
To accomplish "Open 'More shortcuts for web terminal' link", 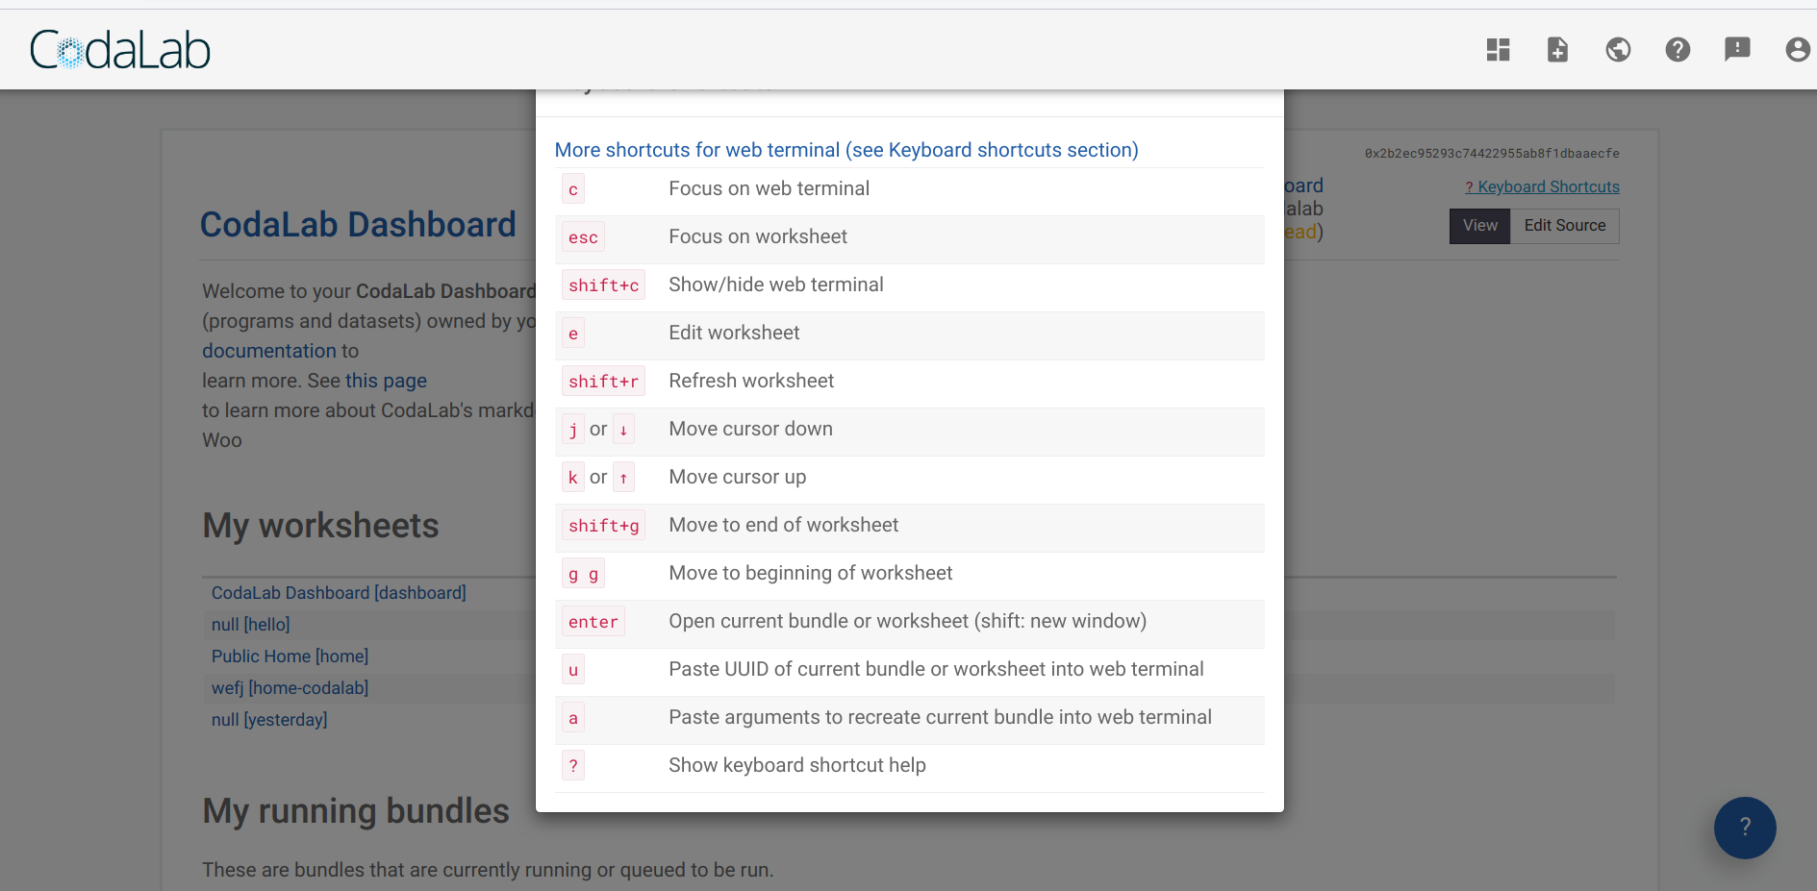I will [845, 150].
